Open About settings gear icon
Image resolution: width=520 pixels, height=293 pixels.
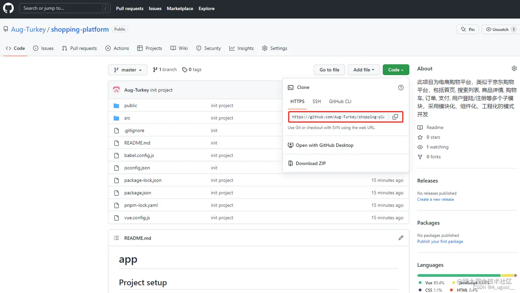514,69
